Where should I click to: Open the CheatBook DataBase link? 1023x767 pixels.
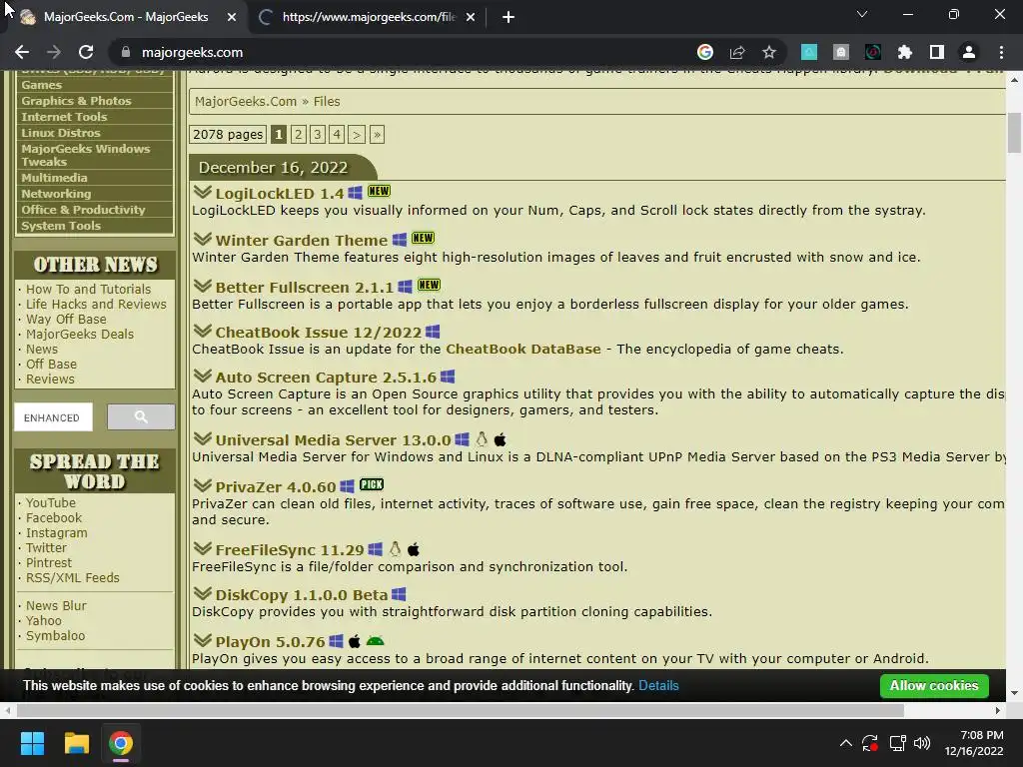(523, 349)
